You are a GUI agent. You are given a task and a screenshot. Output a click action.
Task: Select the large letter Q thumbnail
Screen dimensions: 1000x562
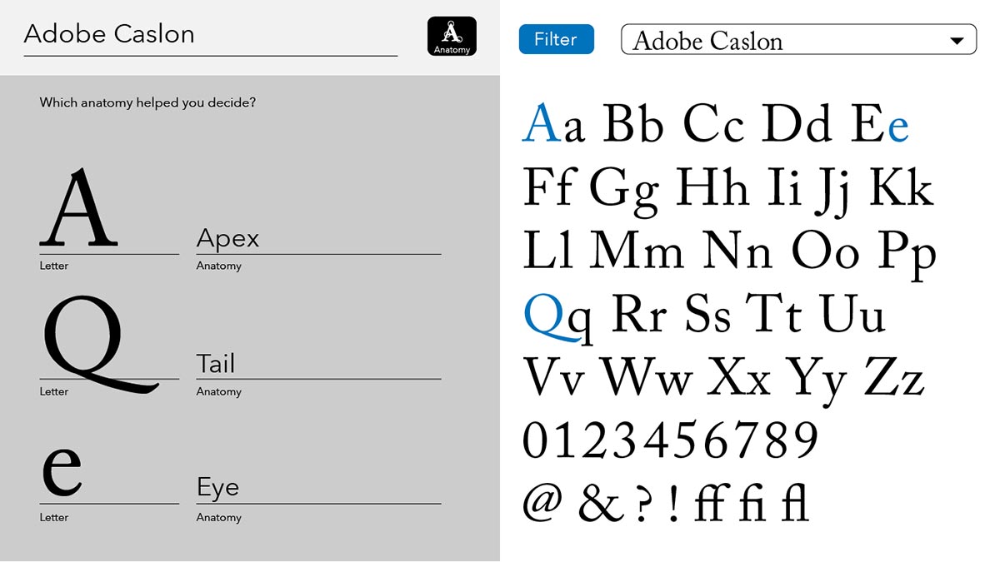[x=100, y=345]
